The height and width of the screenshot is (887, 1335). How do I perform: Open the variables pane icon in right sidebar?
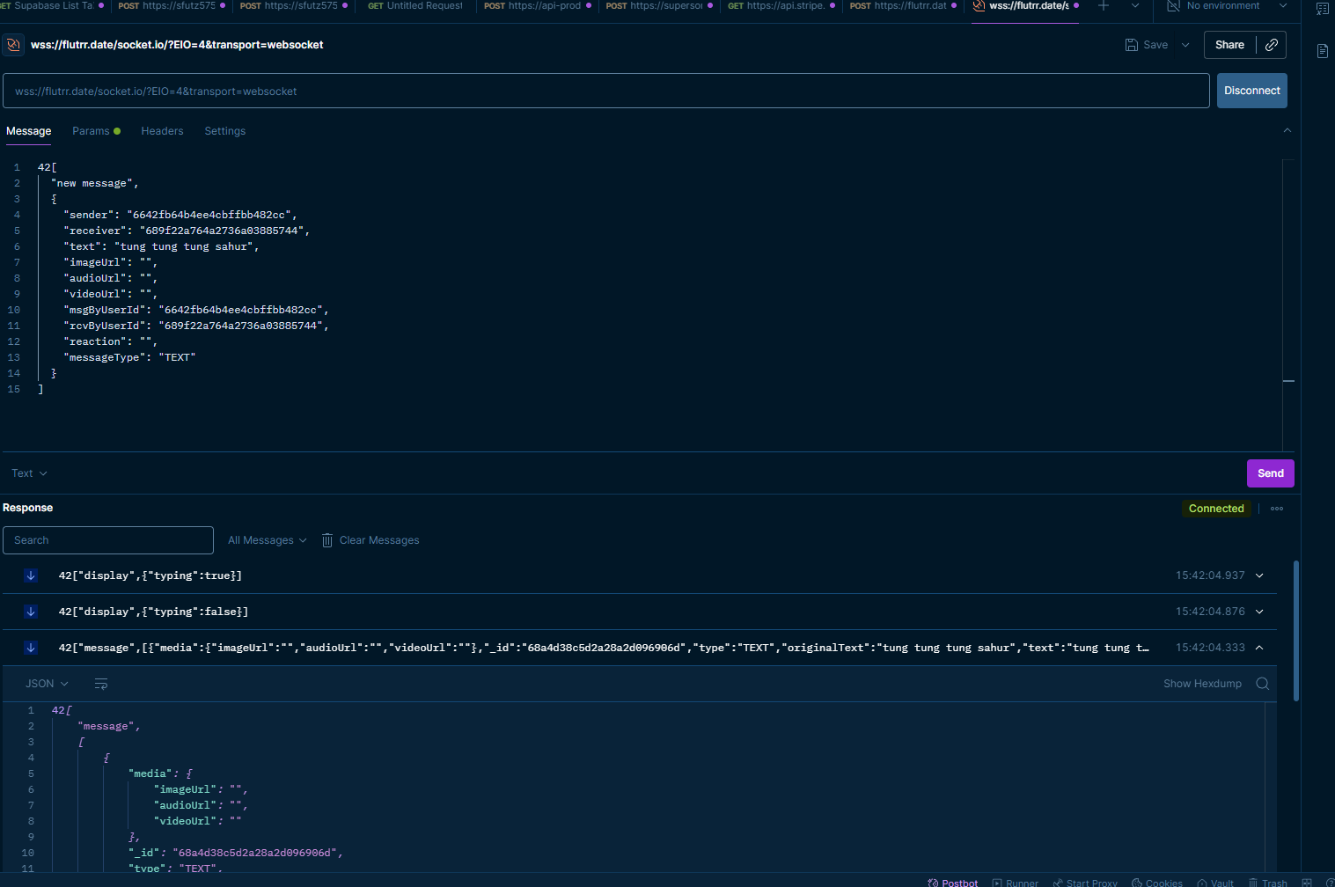coord(1322,10)
